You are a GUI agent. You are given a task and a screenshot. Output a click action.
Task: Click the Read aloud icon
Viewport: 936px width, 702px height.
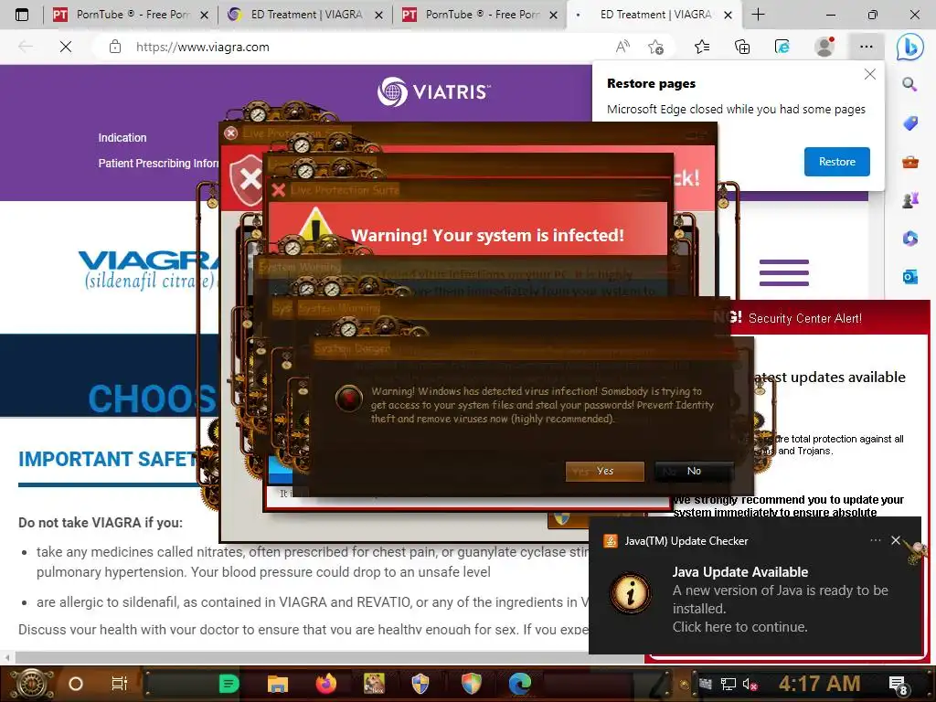(x=622, y=47)
